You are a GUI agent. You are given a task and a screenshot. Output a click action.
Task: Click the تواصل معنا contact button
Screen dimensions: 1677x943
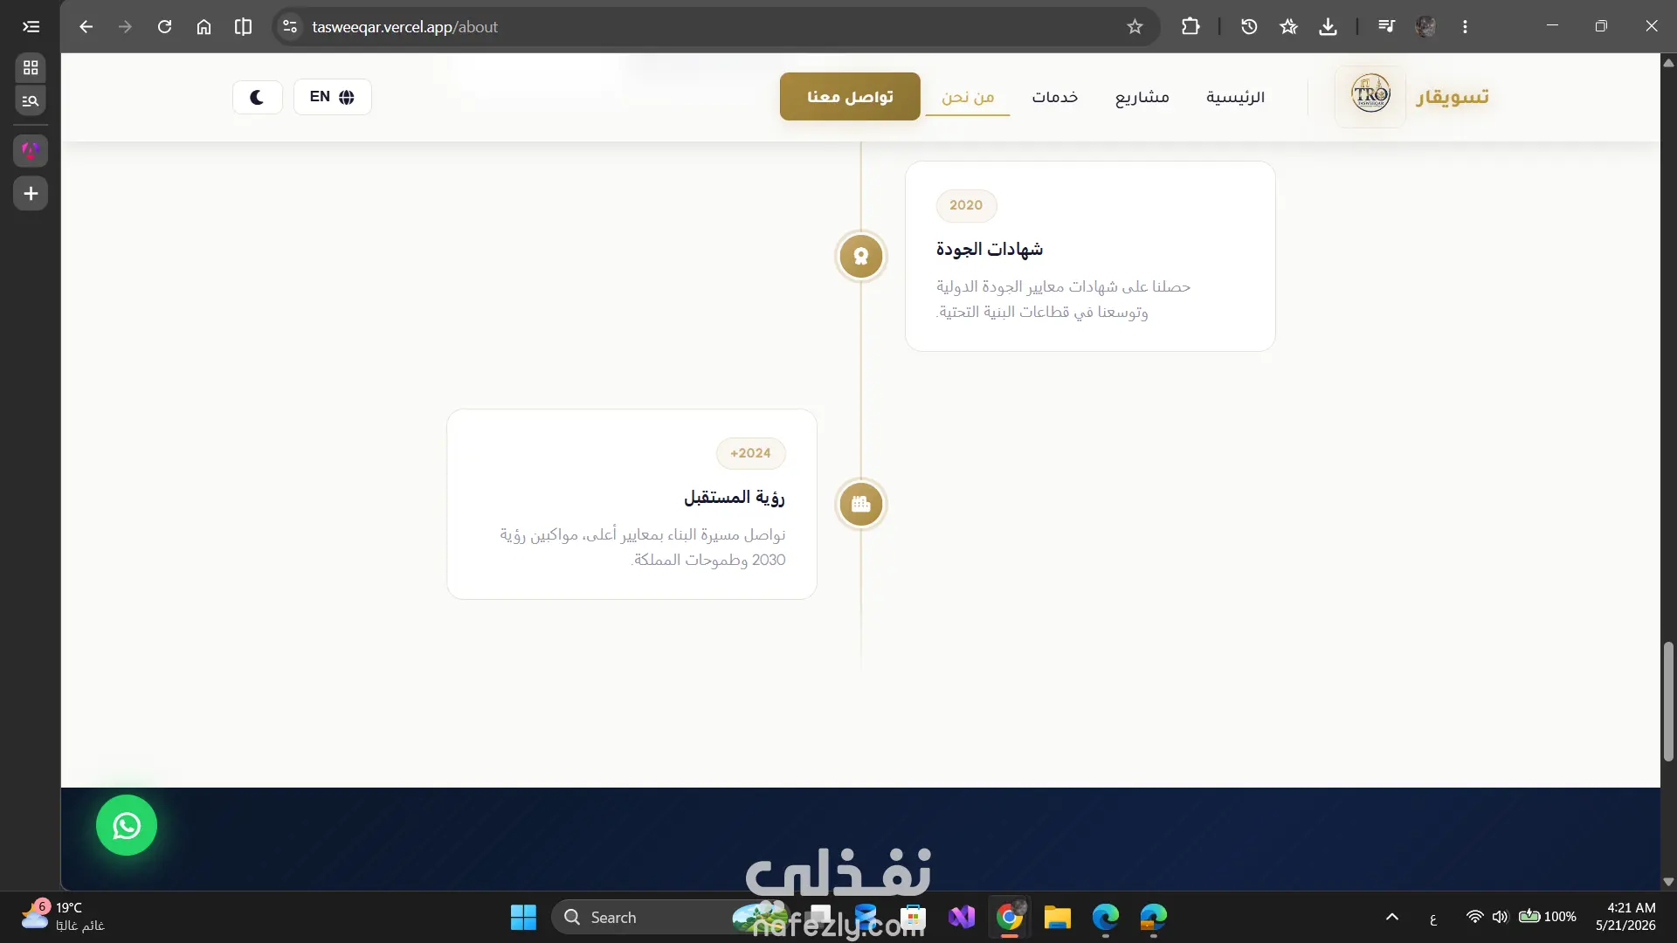850,96
